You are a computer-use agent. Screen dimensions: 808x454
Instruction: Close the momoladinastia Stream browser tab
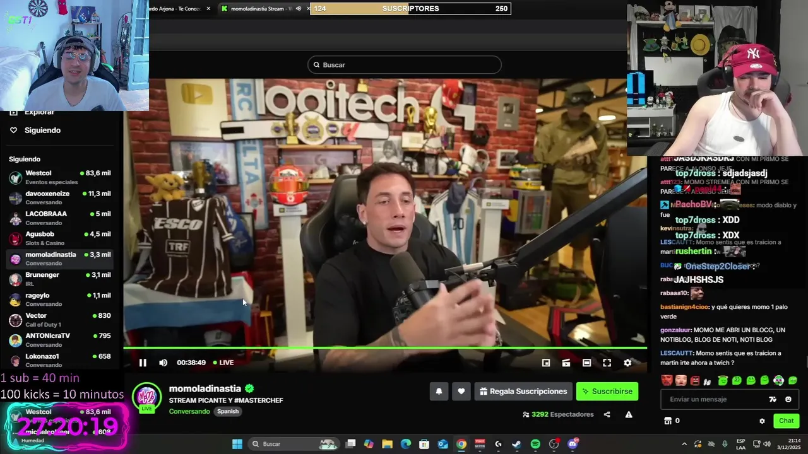tap(308, 8)
